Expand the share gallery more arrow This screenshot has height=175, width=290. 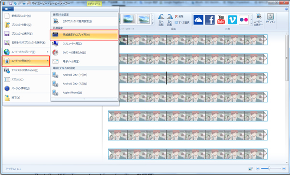pos(251,24)
